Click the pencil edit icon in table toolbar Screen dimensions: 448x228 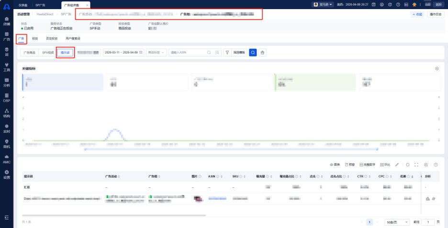[x=397, y=164]
